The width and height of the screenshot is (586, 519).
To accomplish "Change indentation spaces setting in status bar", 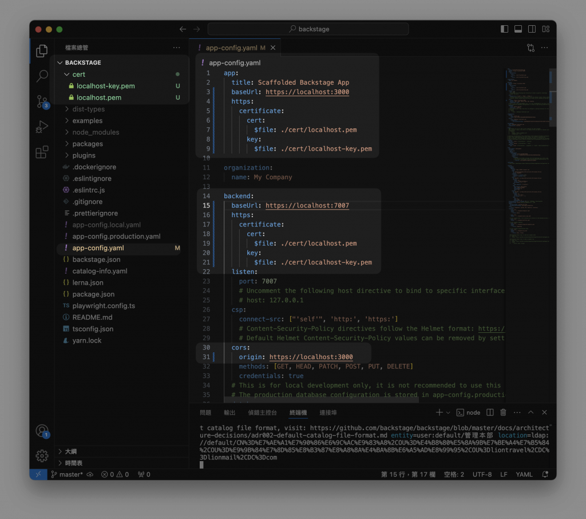I will pos(454,474).
